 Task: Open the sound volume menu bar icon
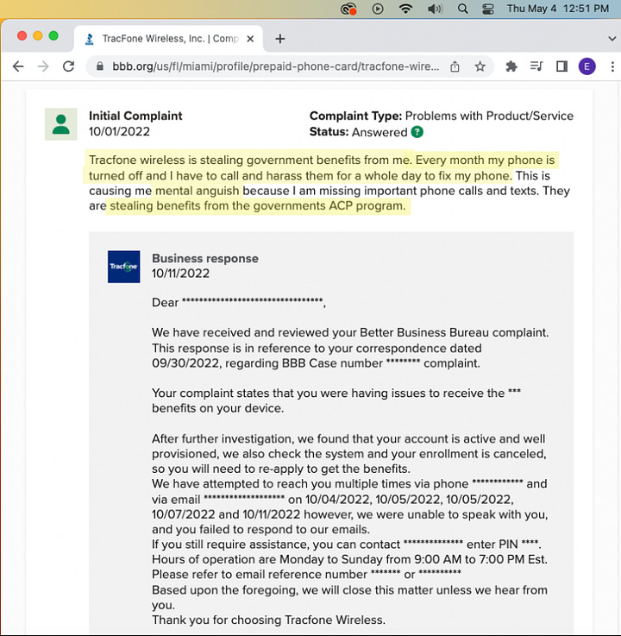point(435,9)
